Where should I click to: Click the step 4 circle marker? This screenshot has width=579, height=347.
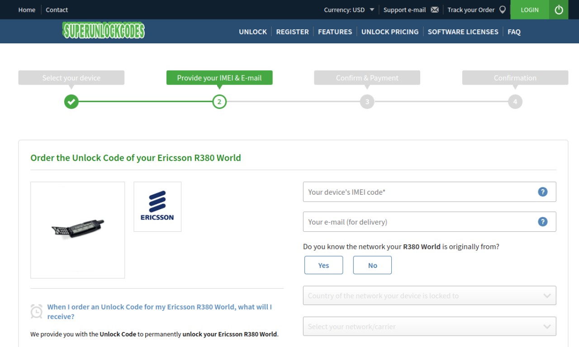pos(515,102)
